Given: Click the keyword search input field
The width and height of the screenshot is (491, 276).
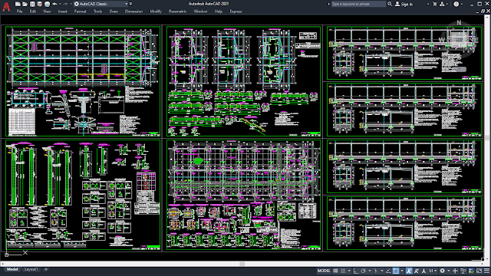Looking at the screenshot, I should (358, 4).
